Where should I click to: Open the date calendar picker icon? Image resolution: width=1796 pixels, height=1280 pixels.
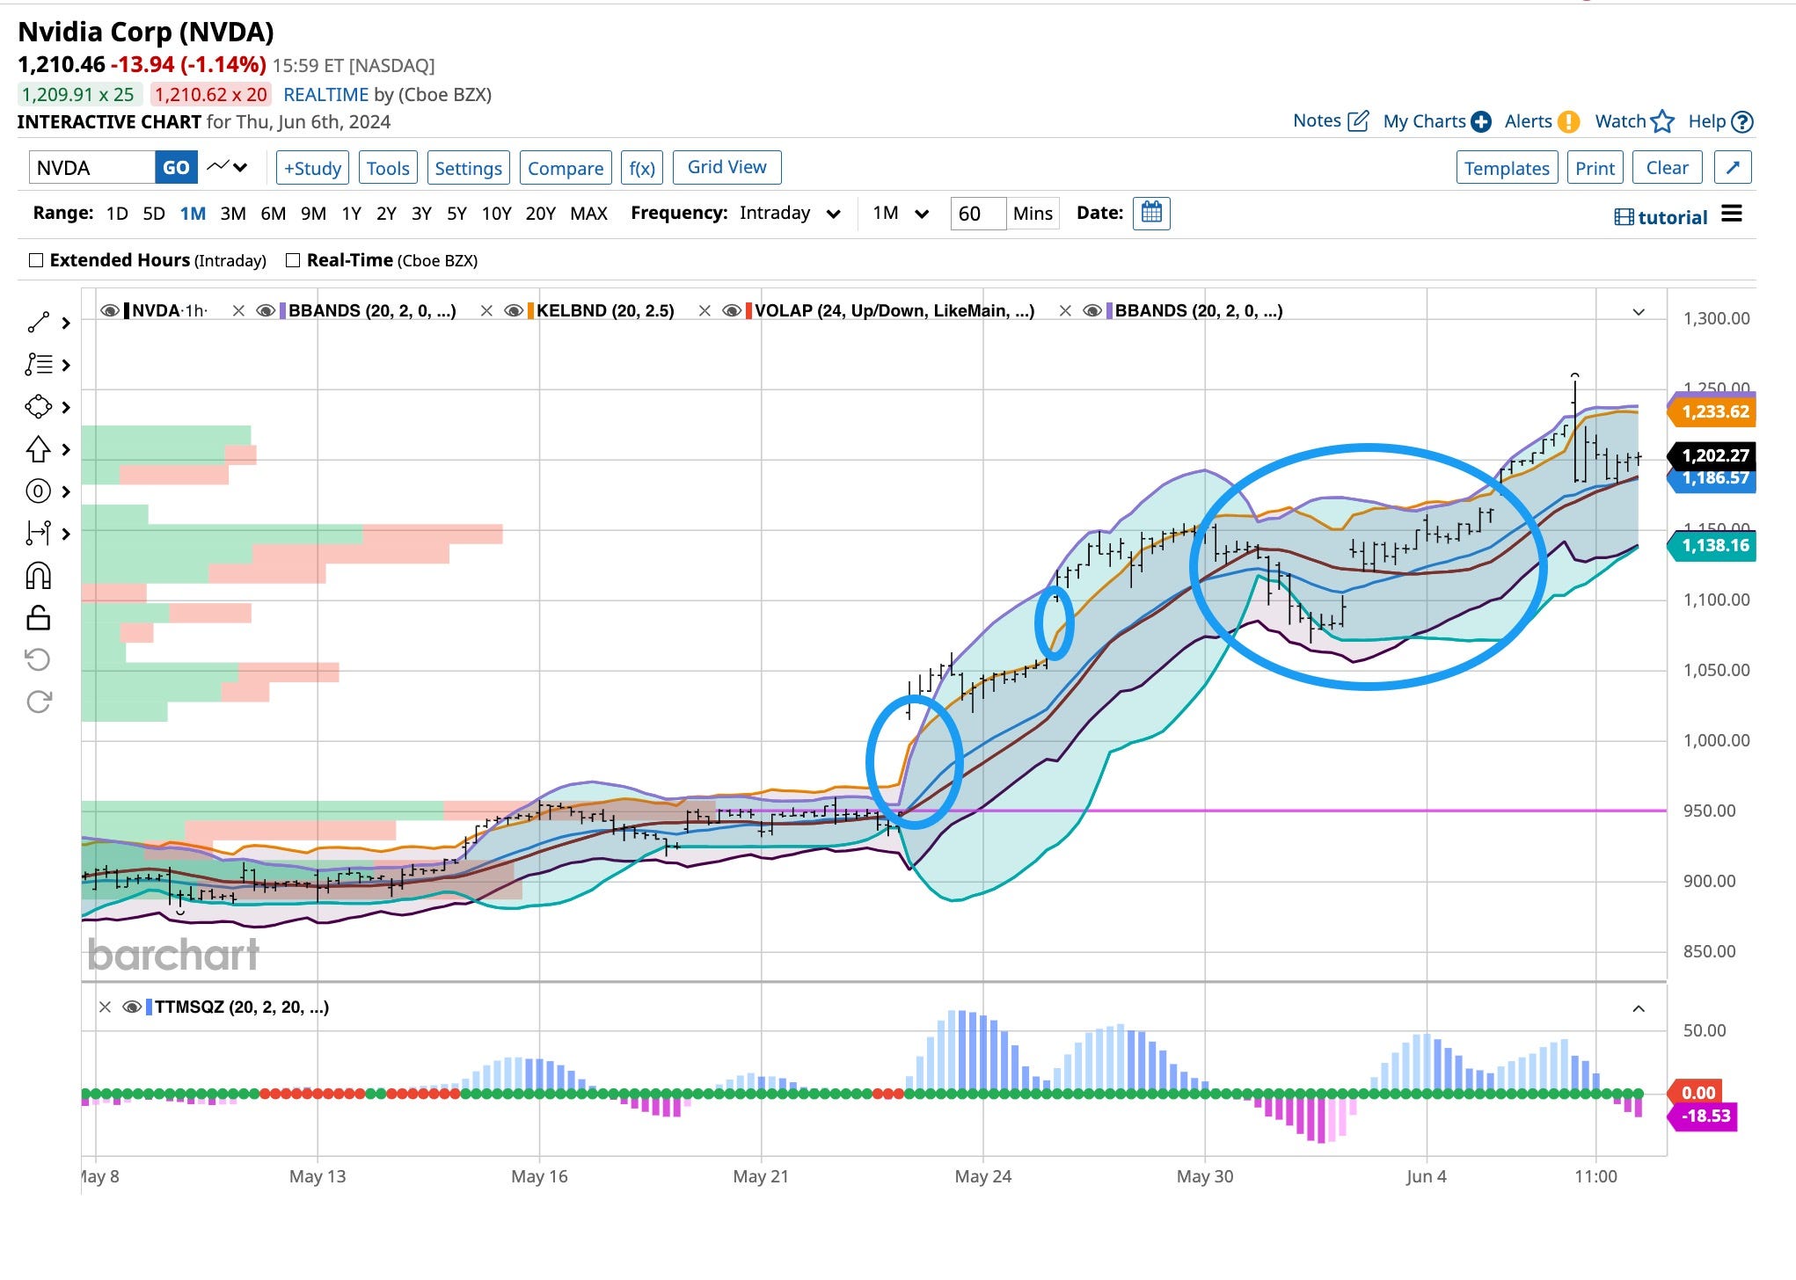(1151, 213)
